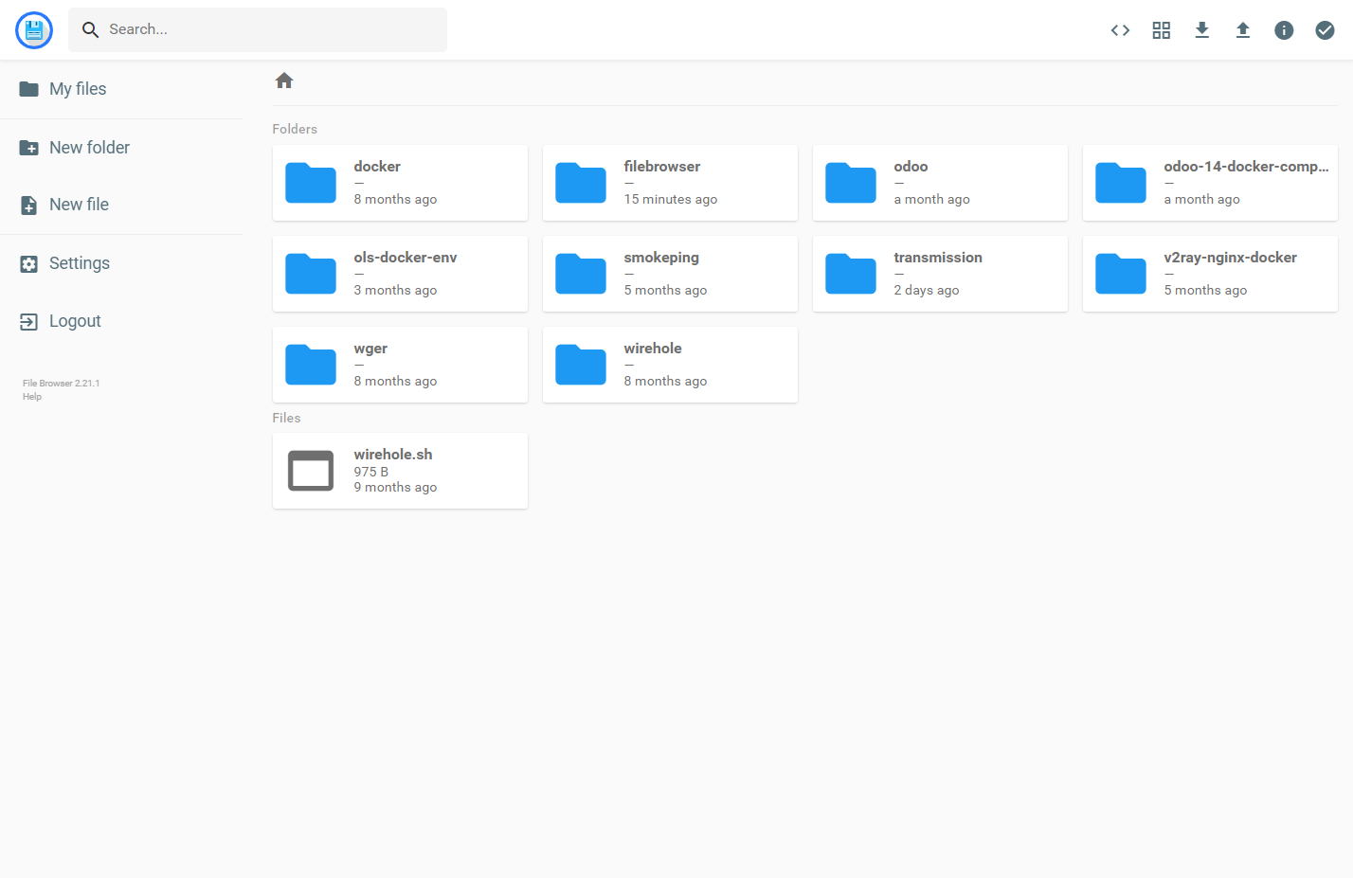Open the Help link
This screenshot has height=878, width=1353.
pyautogui.click(x=32, y=397)
